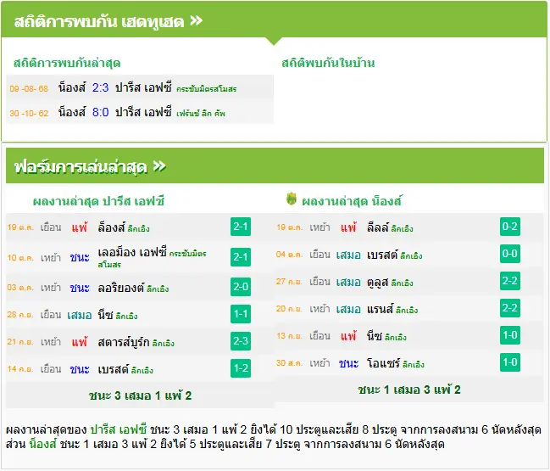
Task: Click the ชนะ 3 เสมอ 1 แพ้ 2 summary
Action: pyautogui.click(x=140, y=395)
